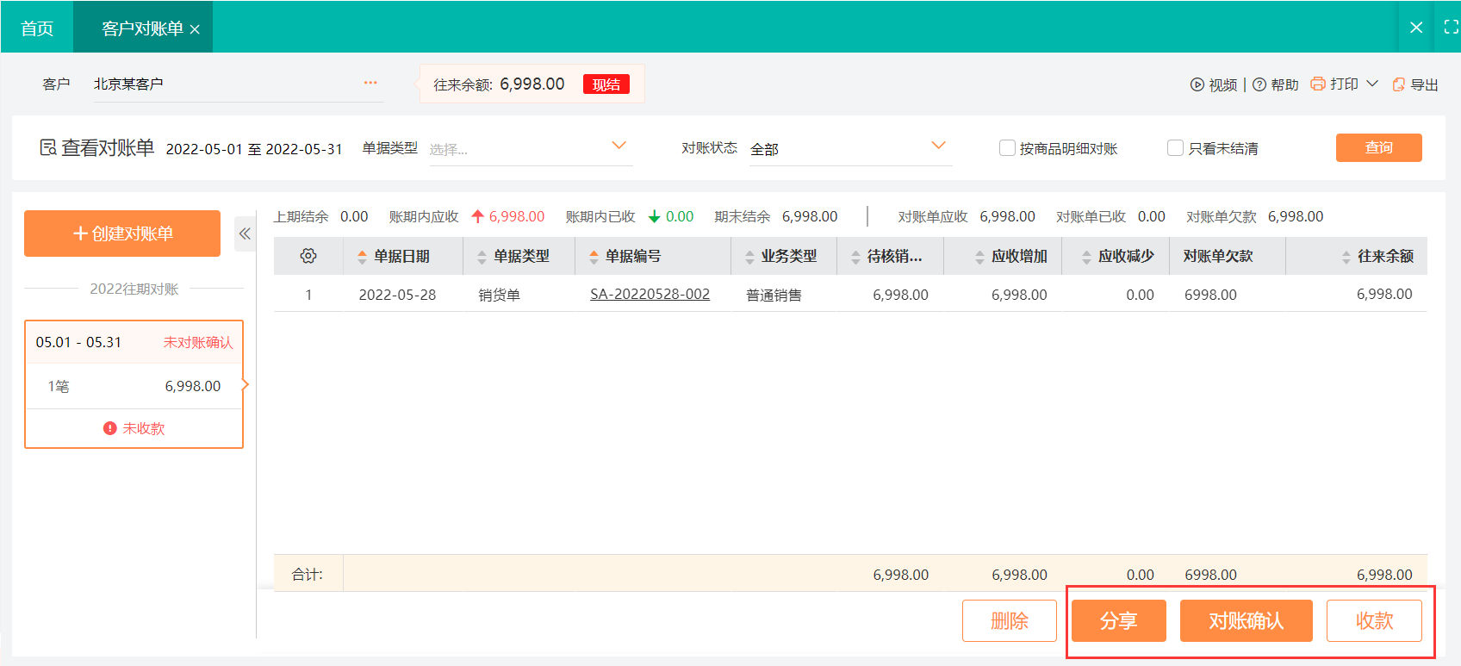Collapse the left statement panel
Screen dimensions: 1461x666
245,233
